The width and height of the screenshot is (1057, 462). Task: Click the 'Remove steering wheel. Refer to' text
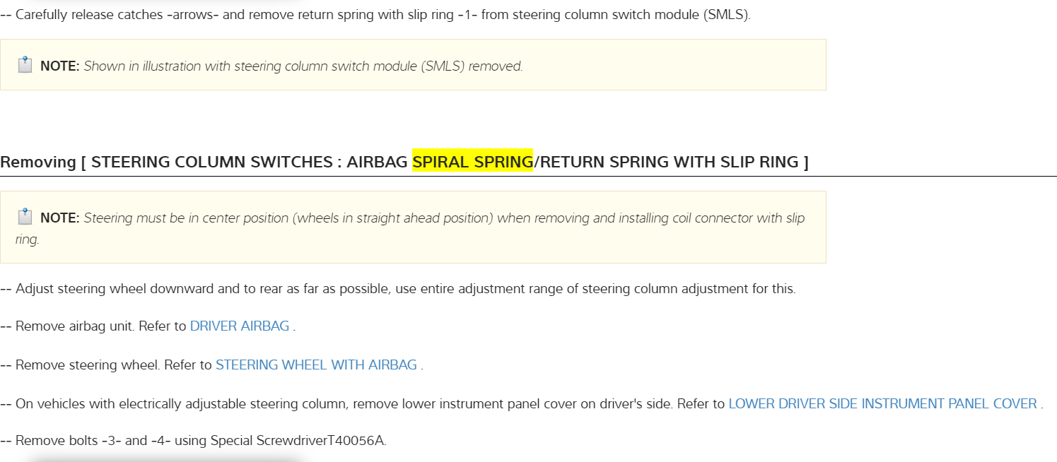tap(113, 365)
